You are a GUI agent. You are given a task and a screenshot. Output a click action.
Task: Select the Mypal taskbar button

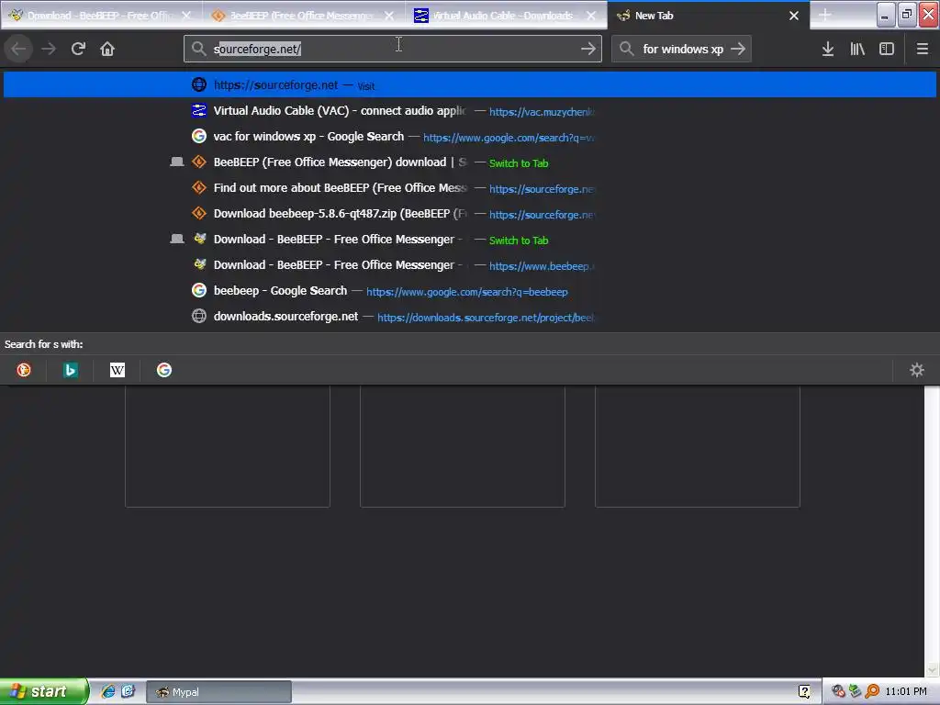(x=218, y=692)
